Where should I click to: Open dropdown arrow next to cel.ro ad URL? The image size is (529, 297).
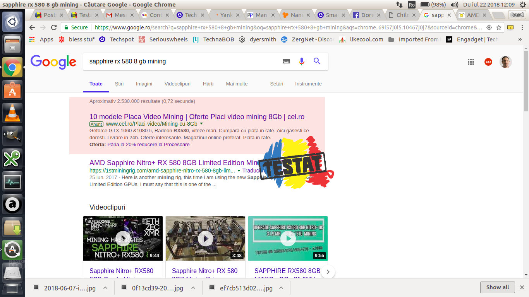click(x=201, y=124)
